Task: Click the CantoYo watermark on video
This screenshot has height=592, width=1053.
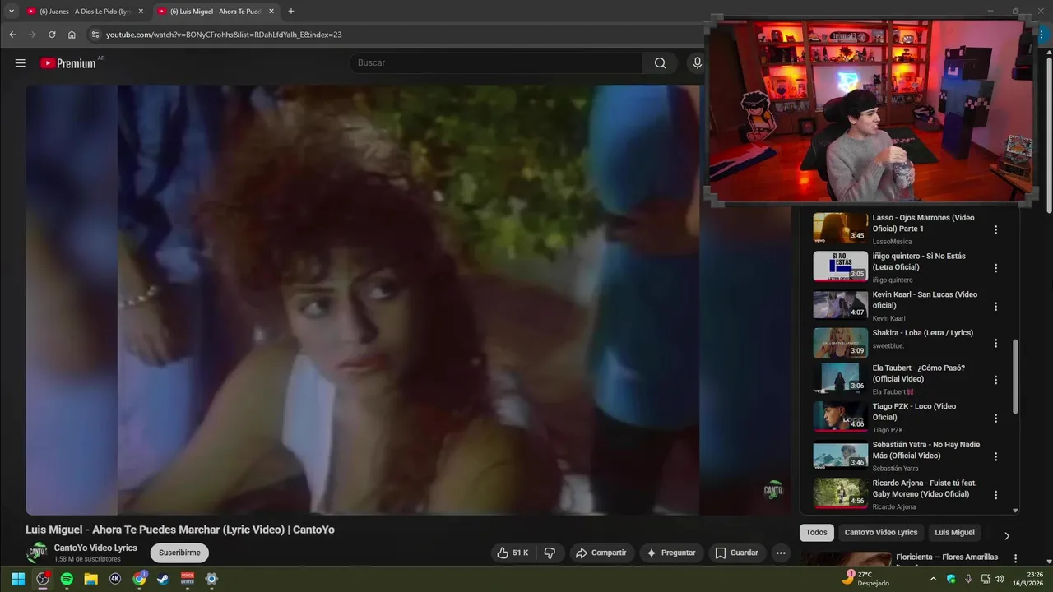Action: [773, 490]
